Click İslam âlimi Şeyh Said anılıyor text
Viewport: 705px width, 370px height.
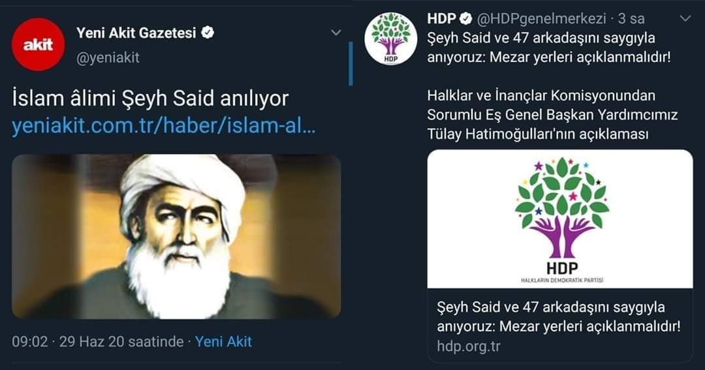click(150, 99)
